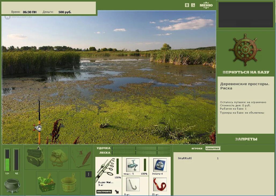Click the small dark slot number indicator
The image size is (276, 196).
pos(89,174)
